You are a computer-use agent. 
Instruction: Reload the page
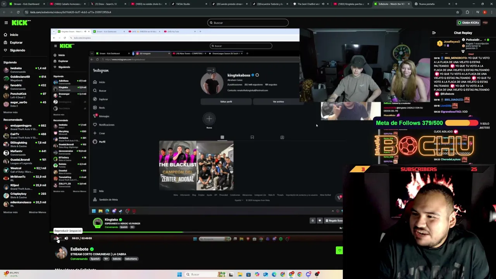tap(18, 12)
